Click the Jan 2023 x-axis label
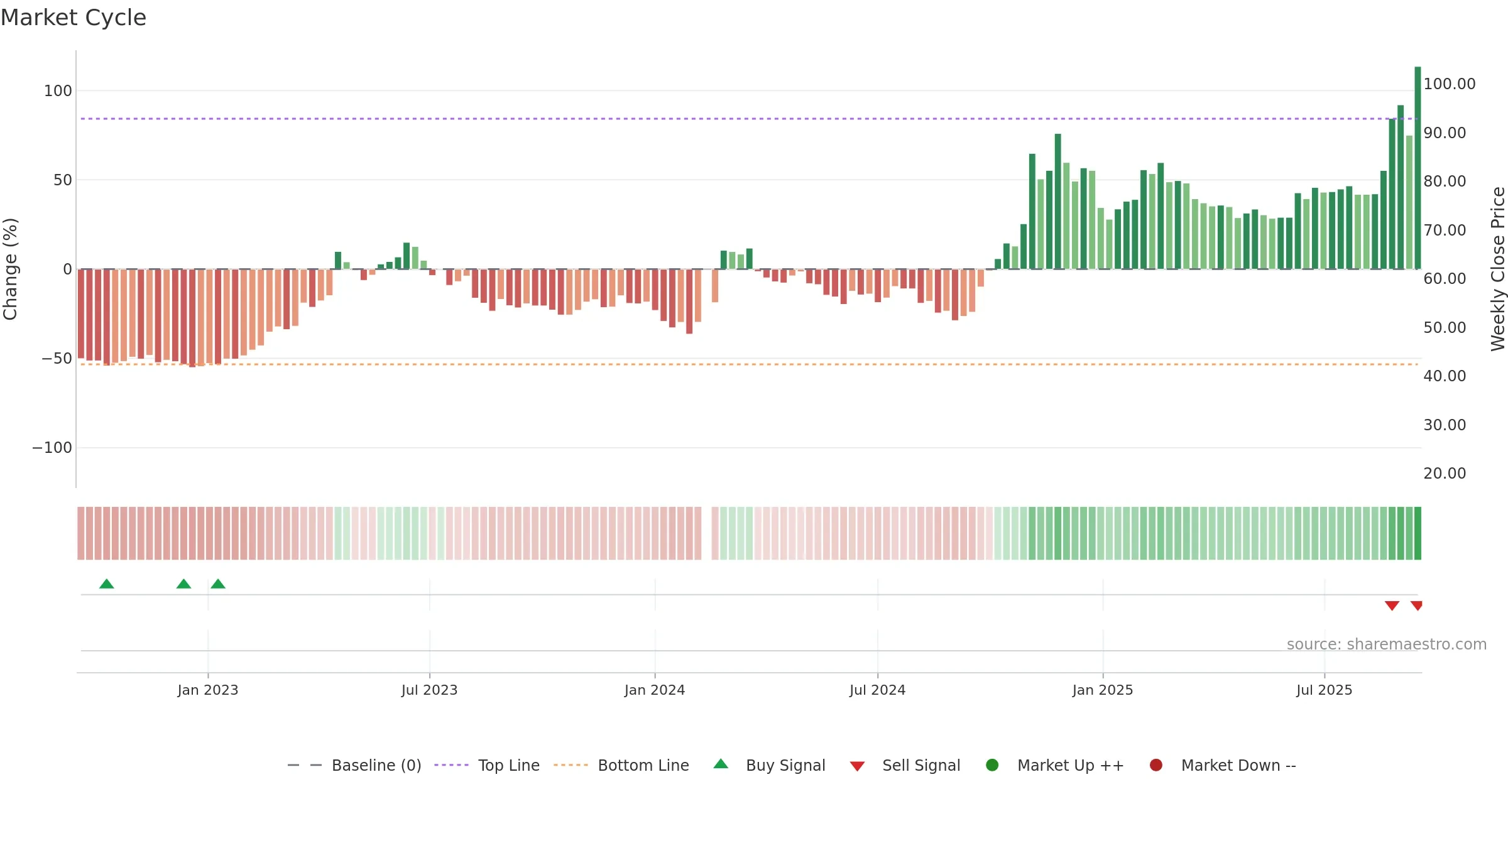 pos(208,690)
